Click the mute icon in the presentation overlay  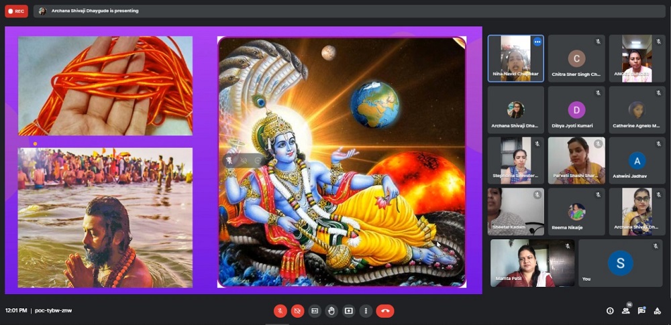(244, 160)
